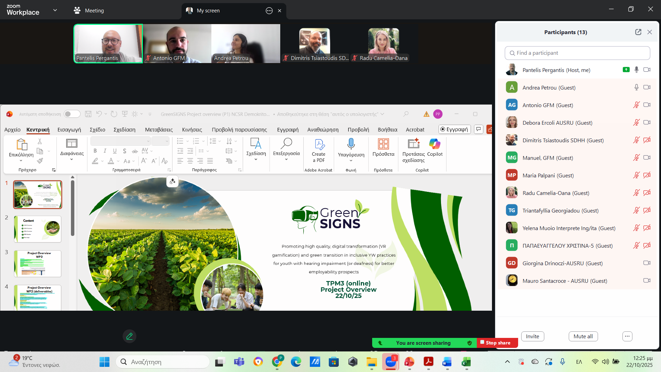Toggle the AutoSave switch
The width and height of the screenshot is (661, 372).
pyautogui.click(x=72, y=114)
